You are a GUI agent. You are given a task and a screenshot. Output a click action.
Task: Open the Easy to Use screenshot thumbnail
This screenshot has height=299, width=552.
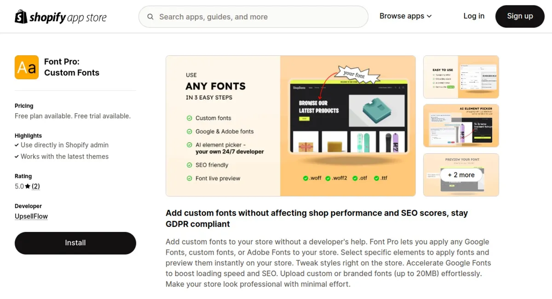(x=461, y=77)
